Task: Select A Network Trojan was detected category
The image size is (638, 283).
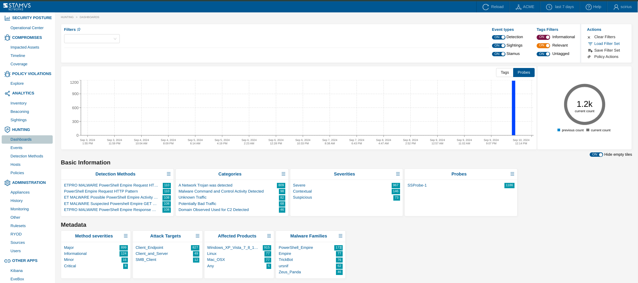Action: pyautogui.click(x=205, y=185)
